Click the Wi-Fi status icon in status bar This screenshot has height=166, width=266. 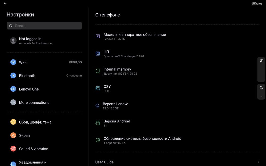[x=5, y=3]
